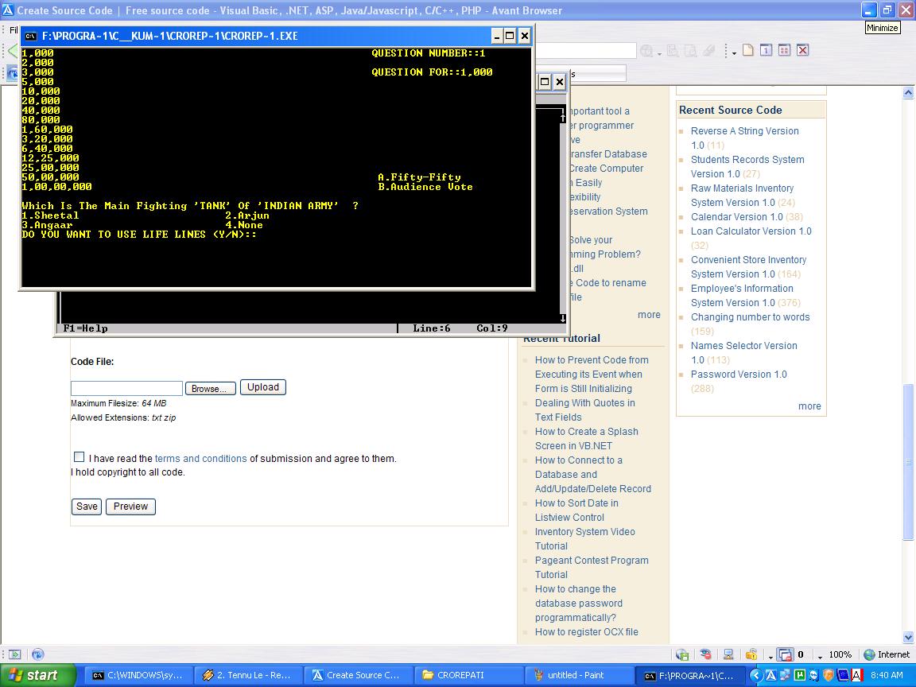Click the tile-windows grid toolbar icon
The image size is (916, 687).
click(x=784, y=50)
